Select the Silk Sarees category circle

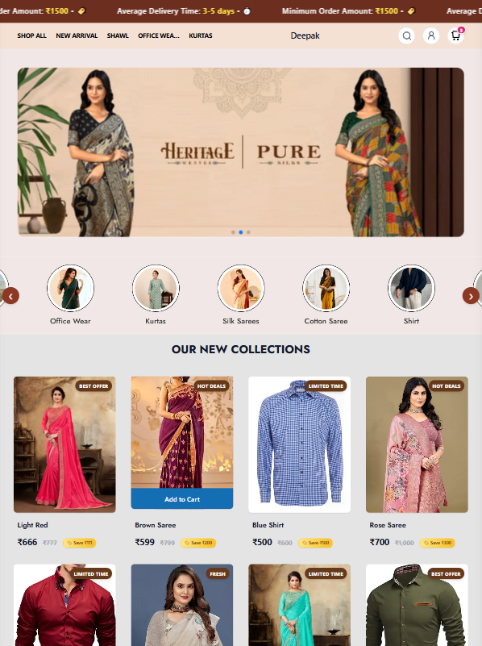[x=241, y=288]
